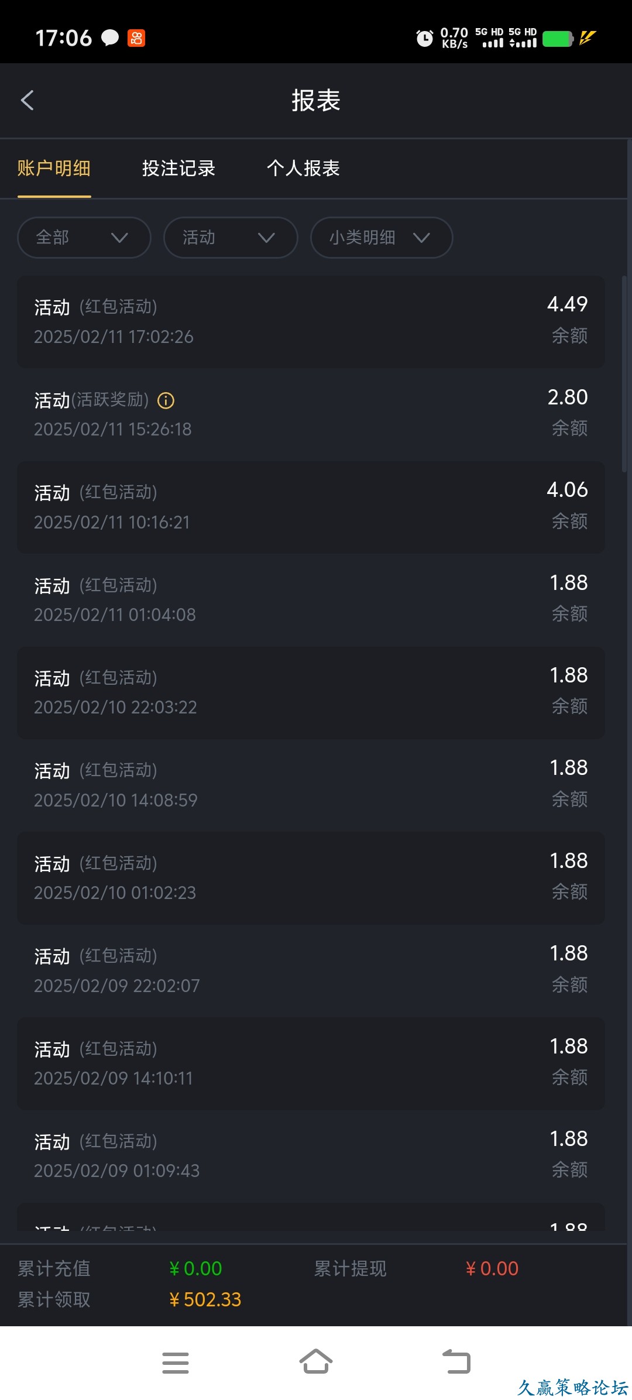This screenshot has height=1400, width=632.
Task: Open the Android recent apps menu icon
Action: pyautogui.click(x=176, y=1363)
